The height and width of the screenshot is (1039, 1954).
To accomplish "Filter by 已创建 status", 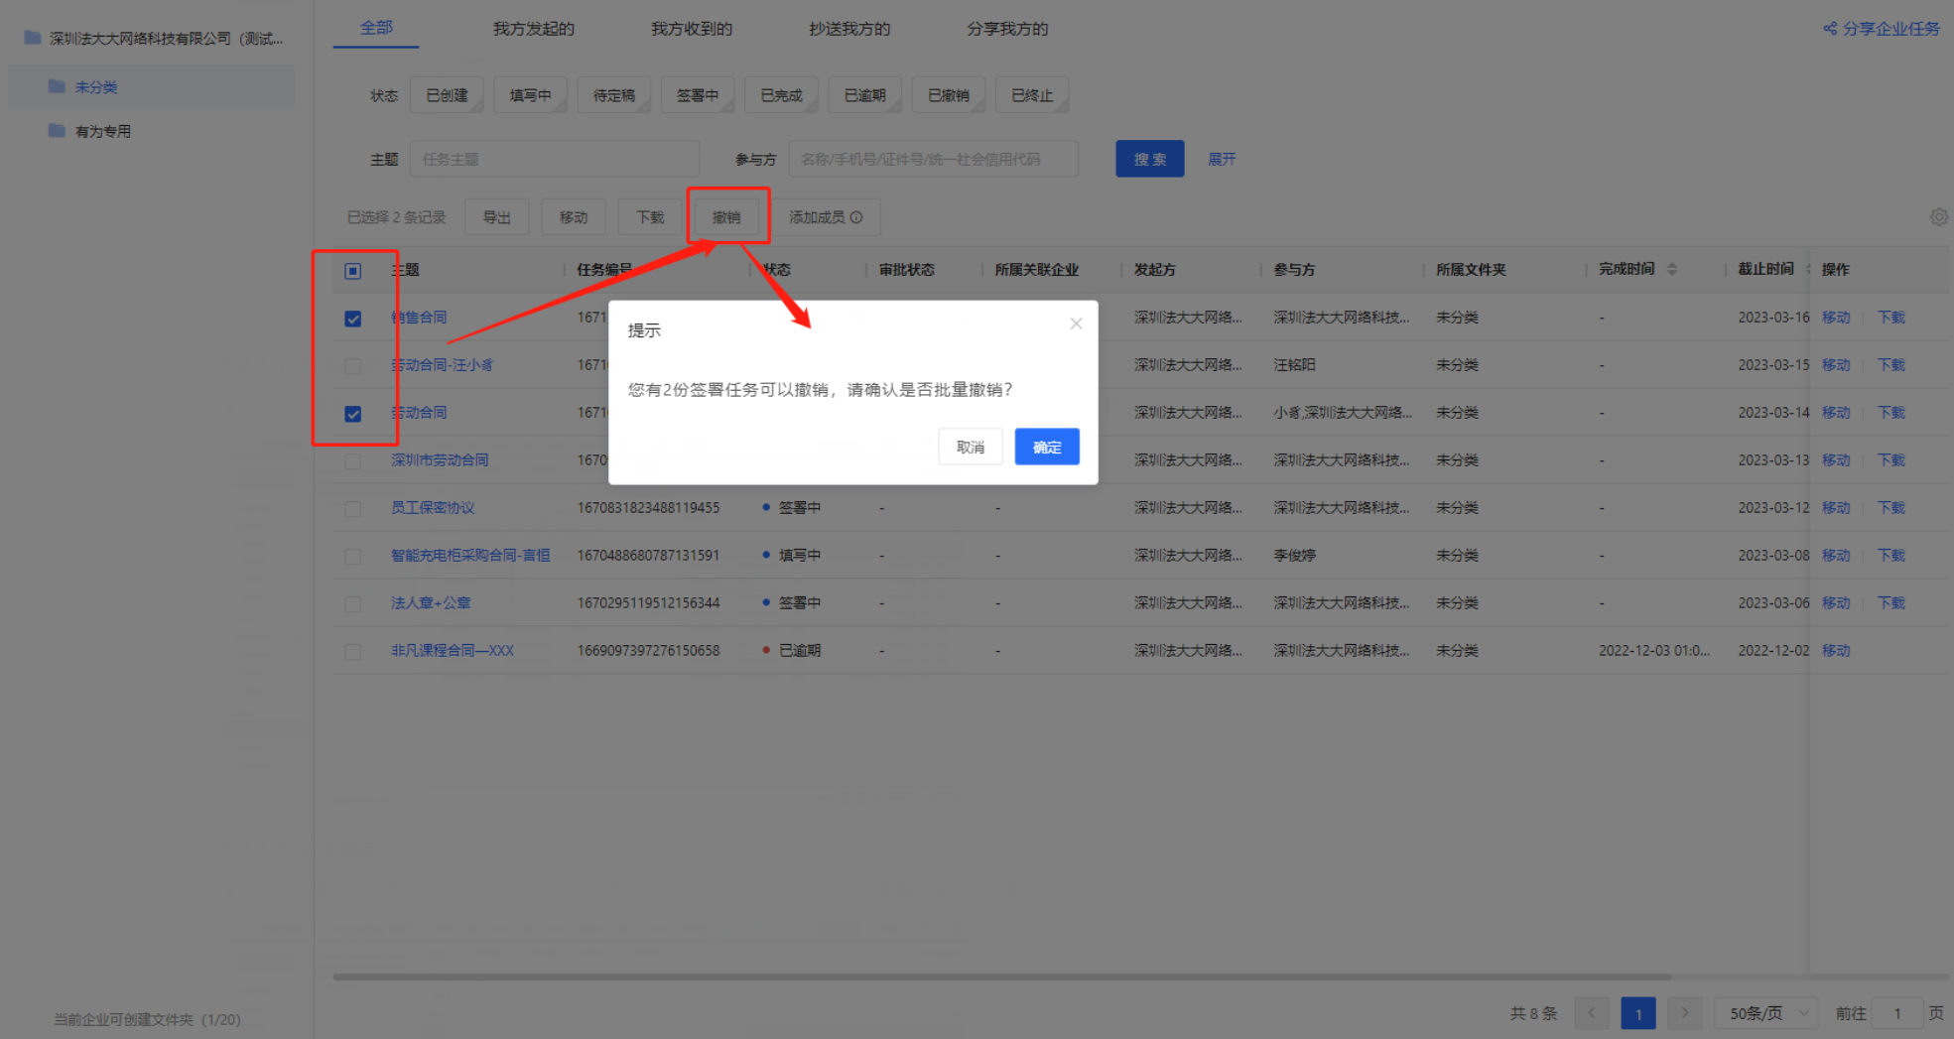I will 447,95.
